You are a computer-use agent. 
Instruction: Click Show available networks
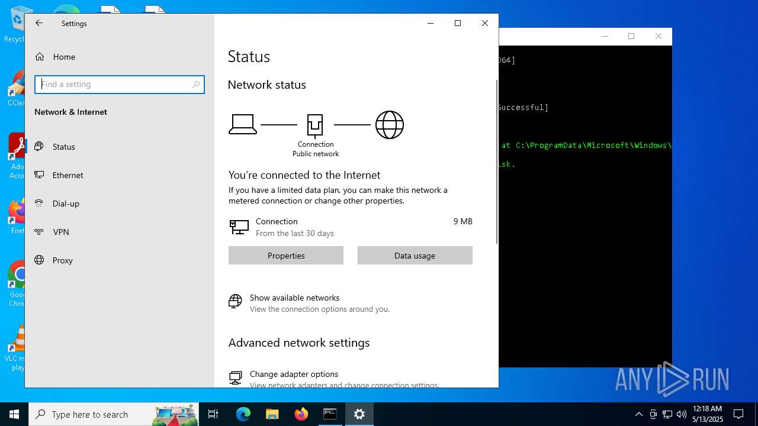(294, 298)
